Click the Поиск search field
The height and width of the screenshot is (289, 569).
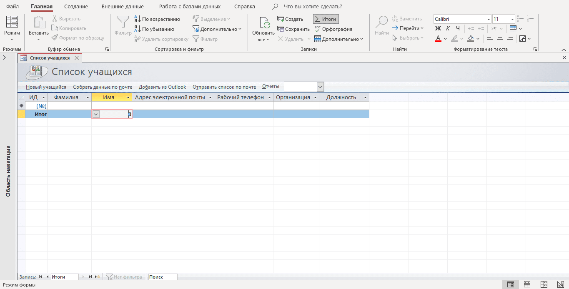point(163,277)
